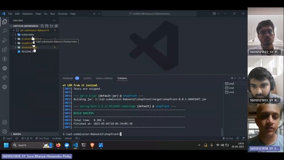The width and height of the screenshot is (284, 160).
Task: Expand the shopfront folder
Action: point(16,43)
